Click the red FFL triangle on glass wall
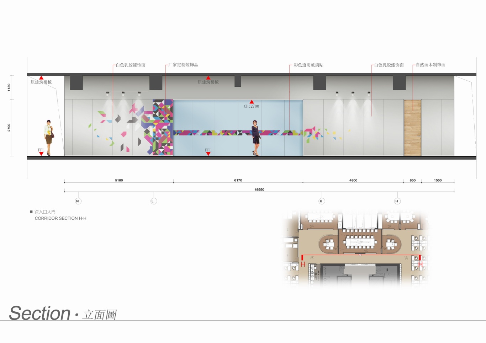 [x=208, y=154]
